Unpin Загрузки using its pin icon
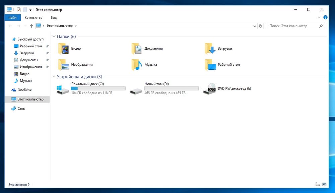Image resolution: width=335 pixels, height=193 pixels. point(47,53)
